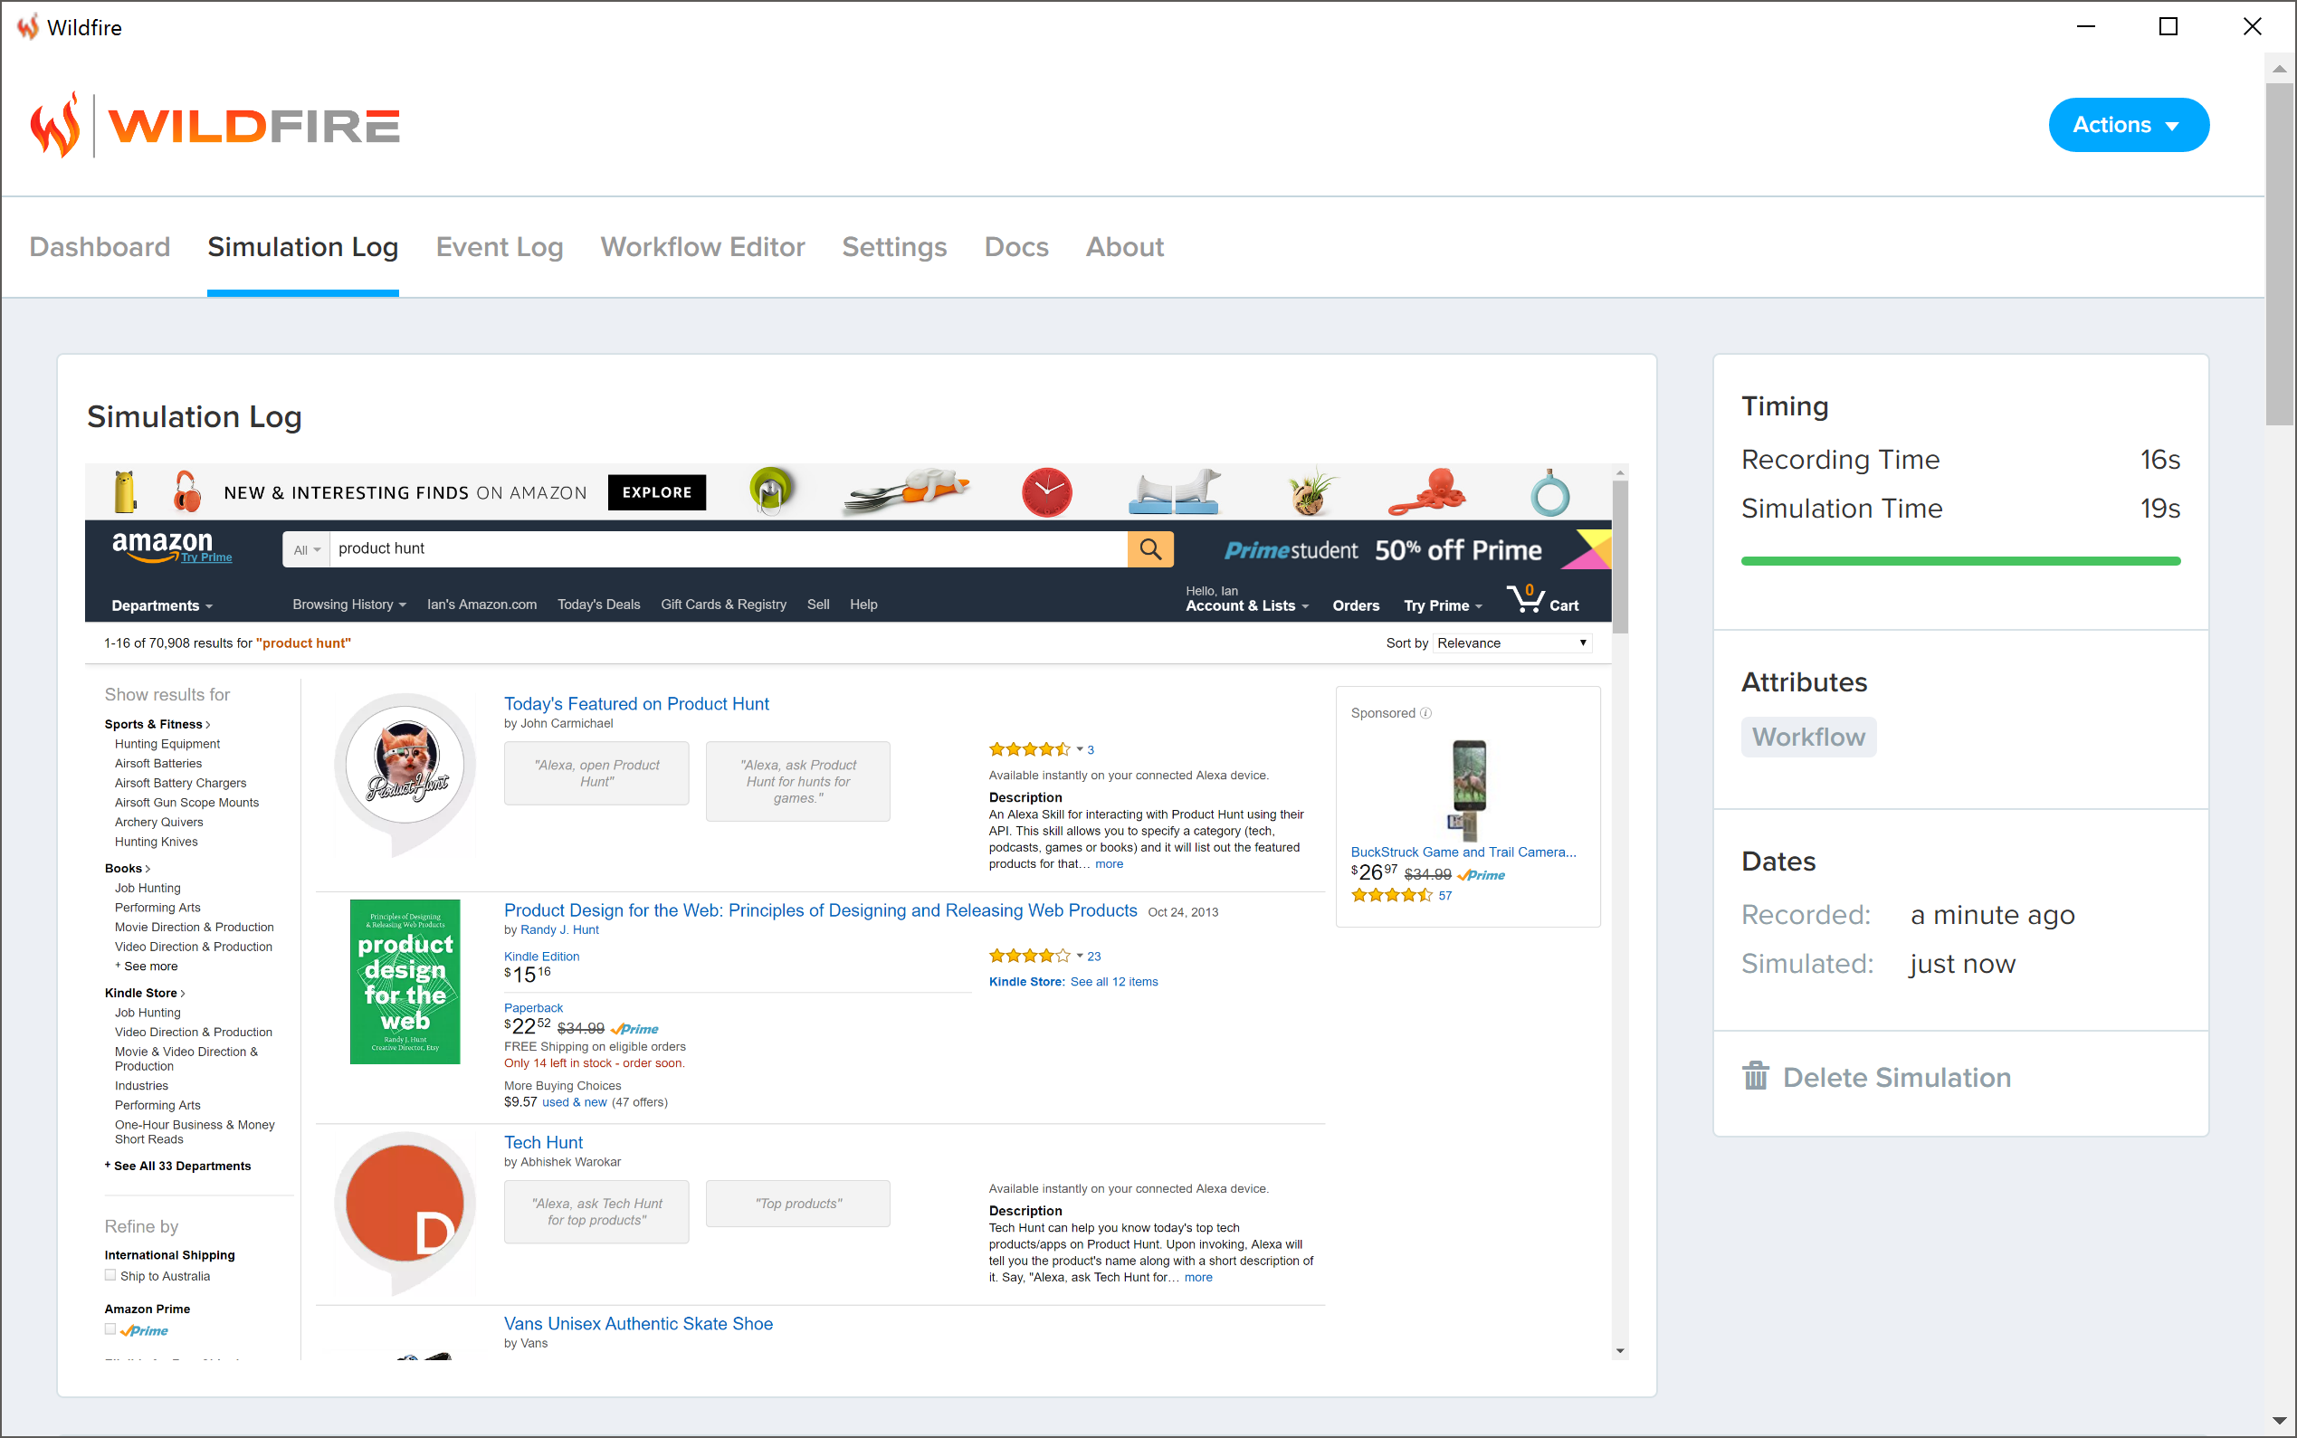The width and height of the screenshot is (2297, 1438).
Task: Click the green simulation progress bar
Action: pos(1959,561)
